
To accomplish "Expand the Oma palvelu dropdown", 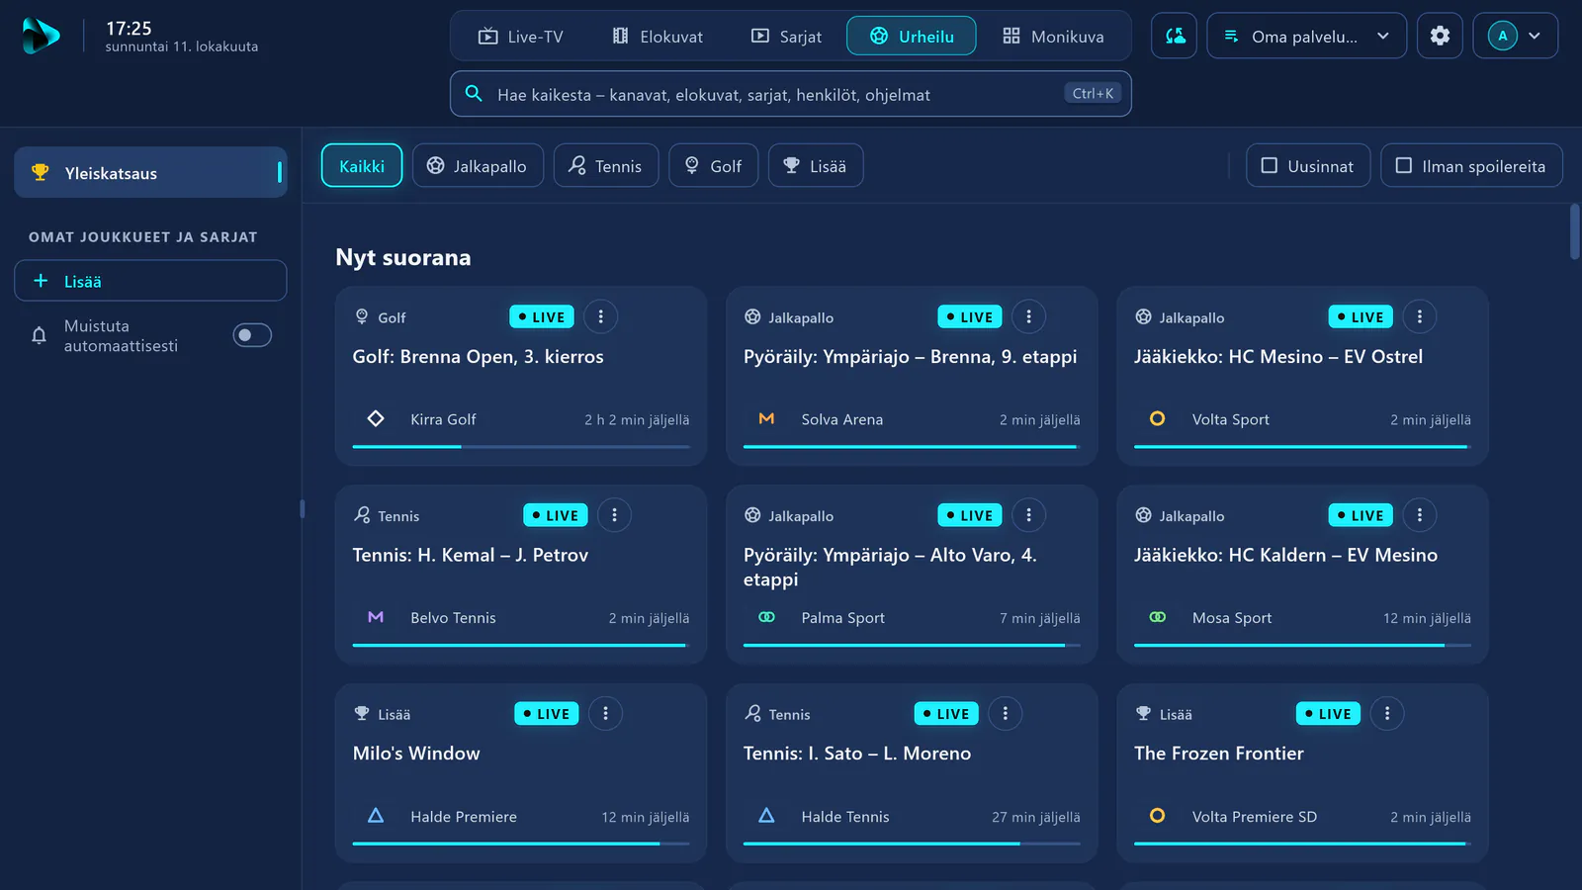I will coord(1306,36).
